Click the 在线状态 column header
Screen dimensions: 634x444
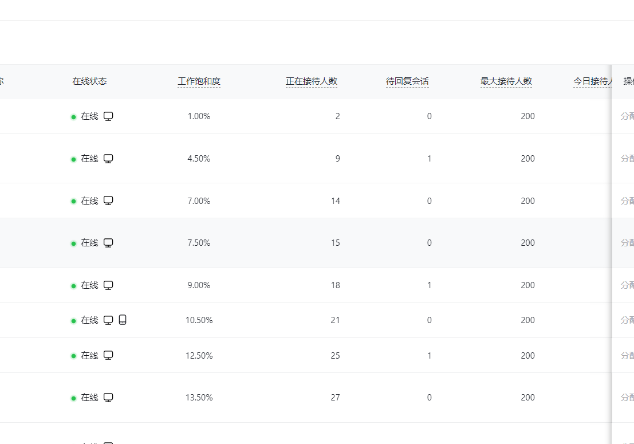tap(89, 81)
